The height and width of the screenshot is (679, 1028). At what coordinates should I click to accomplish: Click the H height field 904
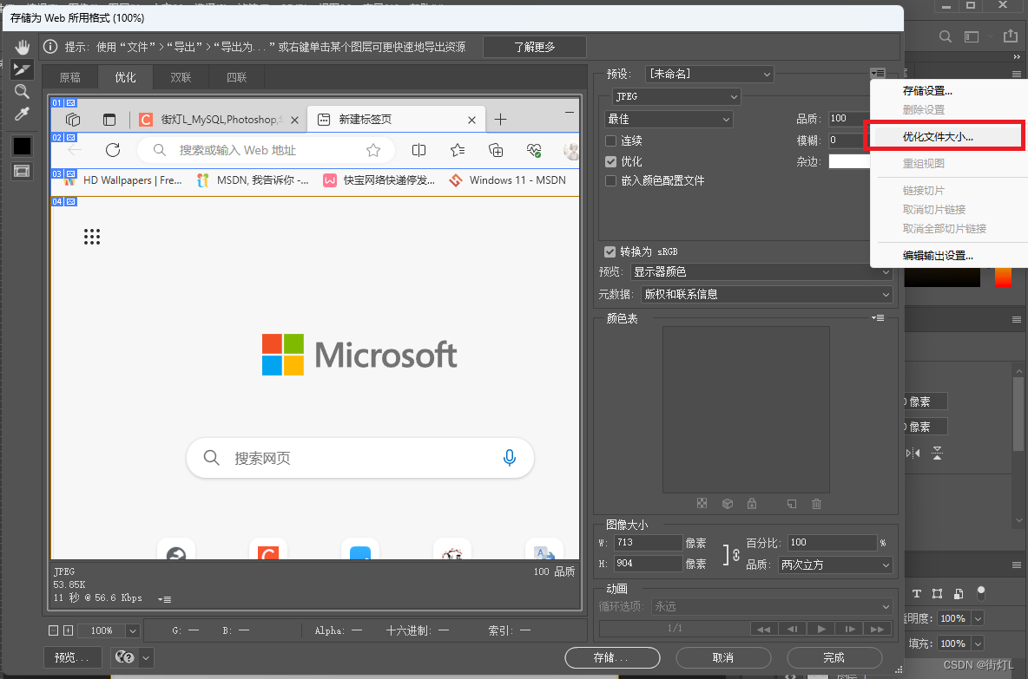(648, 563)
